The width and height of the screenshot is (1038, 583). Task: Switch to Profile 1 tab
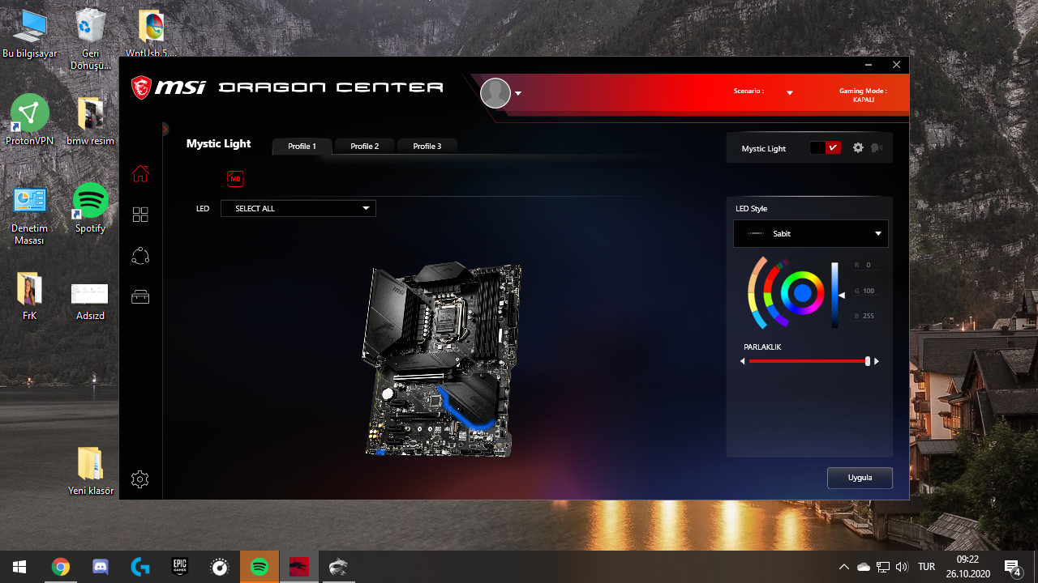pyautogui.click(x=302, y=147)
